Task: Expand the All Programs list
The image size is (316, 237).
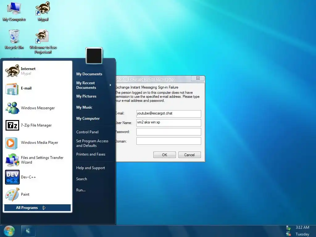Action: 37,208
